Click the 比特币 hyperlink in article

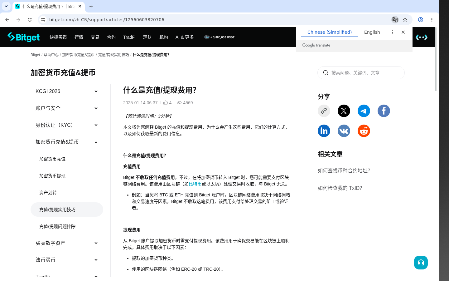(x=195, y=184)
